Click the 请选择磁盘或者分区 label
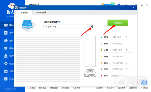 coord(53,22)
